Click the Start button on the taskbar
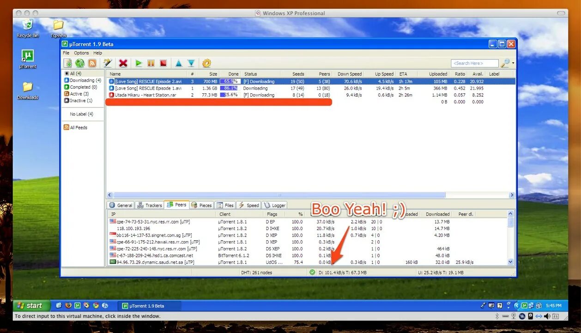The image size is (581, 333). [31, 305]
